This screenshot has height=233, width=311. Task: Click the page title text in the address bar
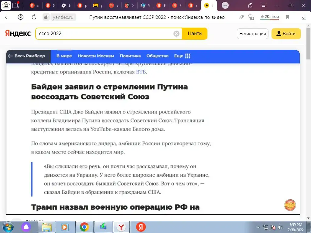click(x=157, y=17)
